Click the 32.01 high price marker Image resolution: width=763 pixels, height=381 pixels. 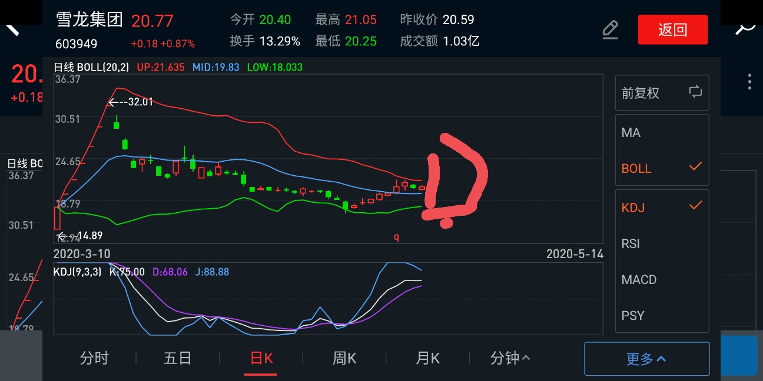pos(131,102)
